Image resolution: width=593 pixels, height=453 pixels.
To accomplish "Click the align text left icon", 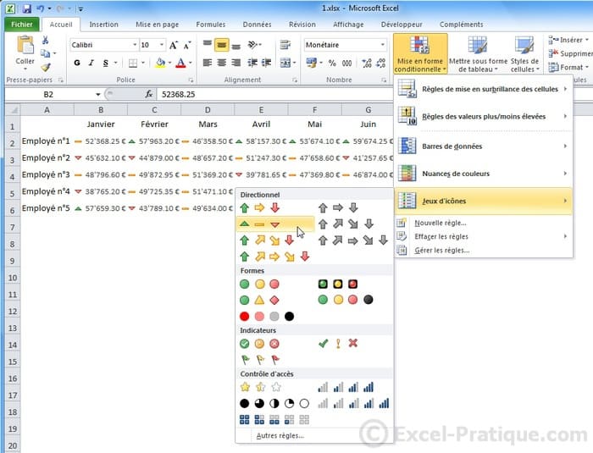I will (x=207, y=63).
